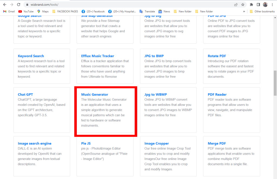Bookmark this page with the star icon

click(243, 5)
